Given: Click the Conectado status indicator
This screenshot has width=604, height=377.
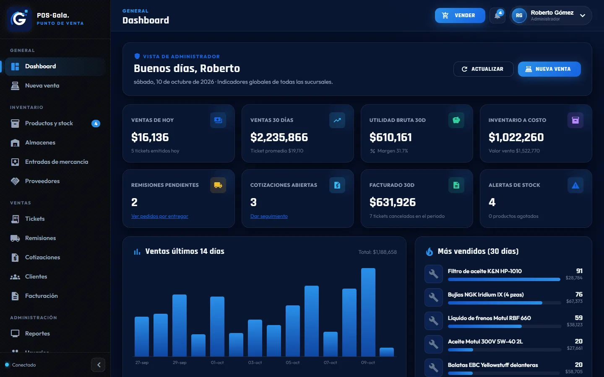Looking at the screenshot, I should (x=20, y=365).
